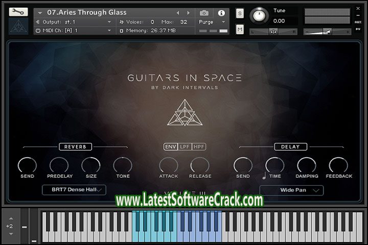368x245 pixels.
Task: Click the instrument name 07.Aries Through Glass
Action: click(x=86, y=12)
